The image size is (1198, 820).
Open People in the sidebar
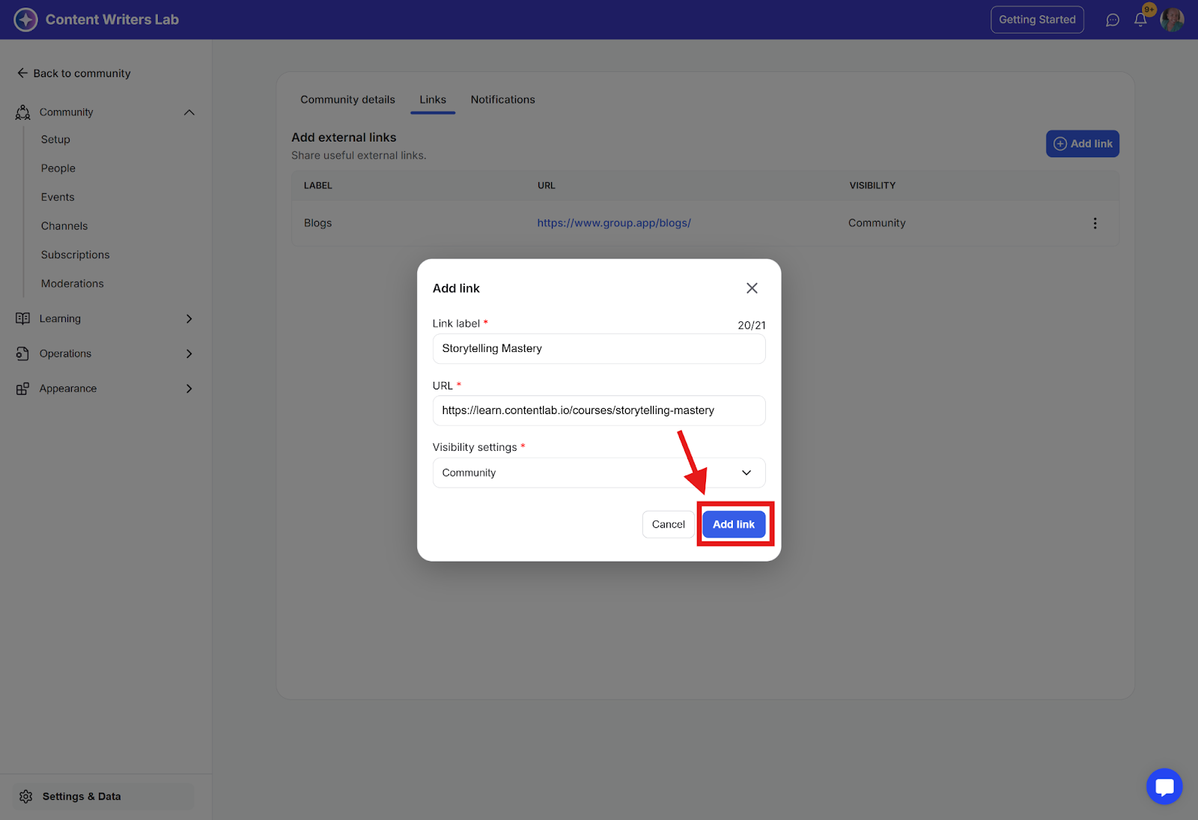(x=58, y=168)
